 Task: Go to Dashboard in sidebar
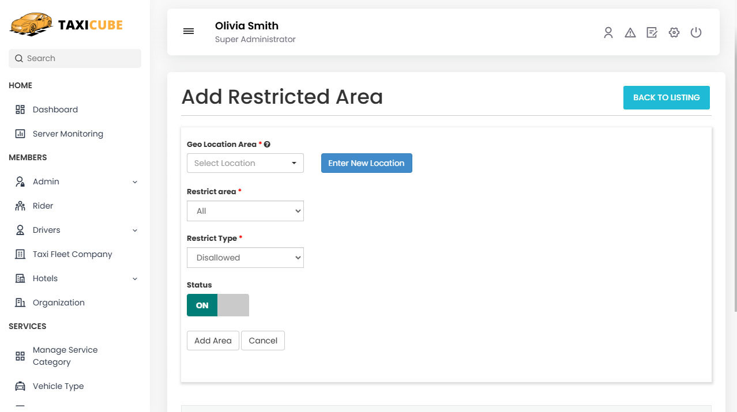[x=55, y=109]
